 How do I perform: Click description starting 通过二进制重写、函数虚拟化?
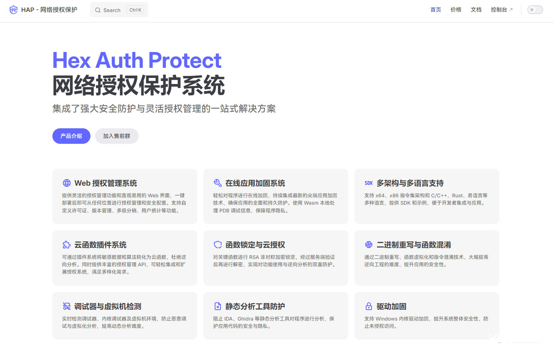pos(426,261)
